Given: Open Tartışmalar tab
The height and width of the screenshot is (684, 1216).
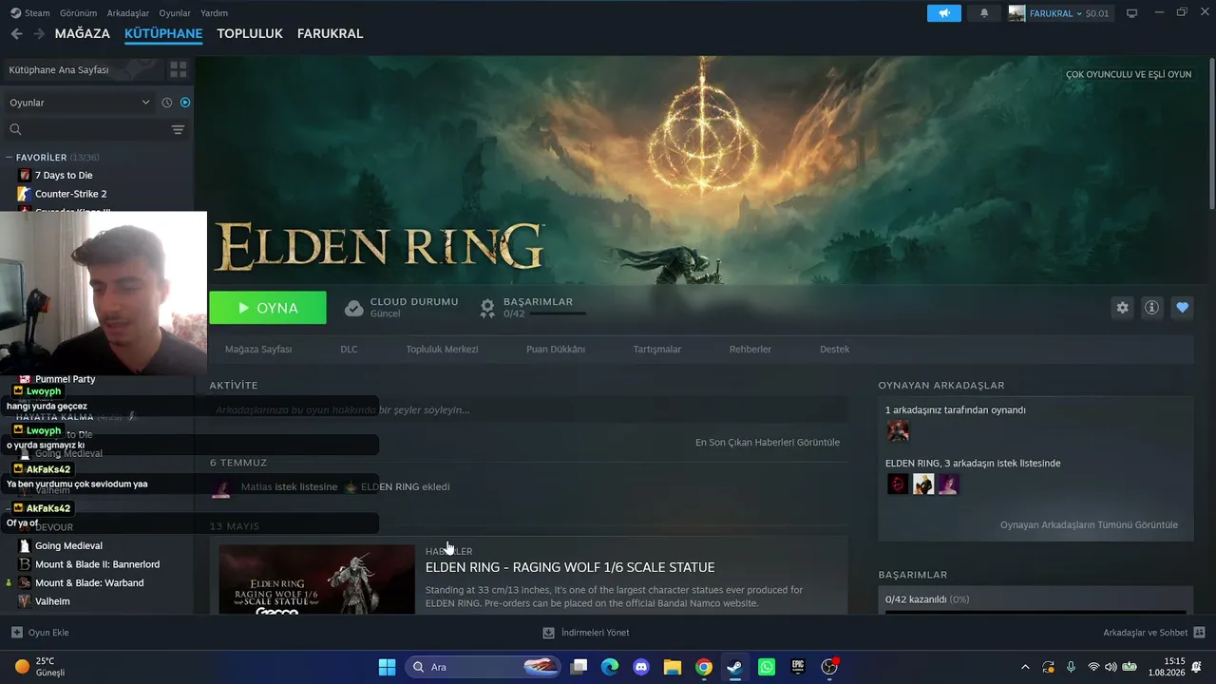Looking at the screenshot, I should (657, 350).
